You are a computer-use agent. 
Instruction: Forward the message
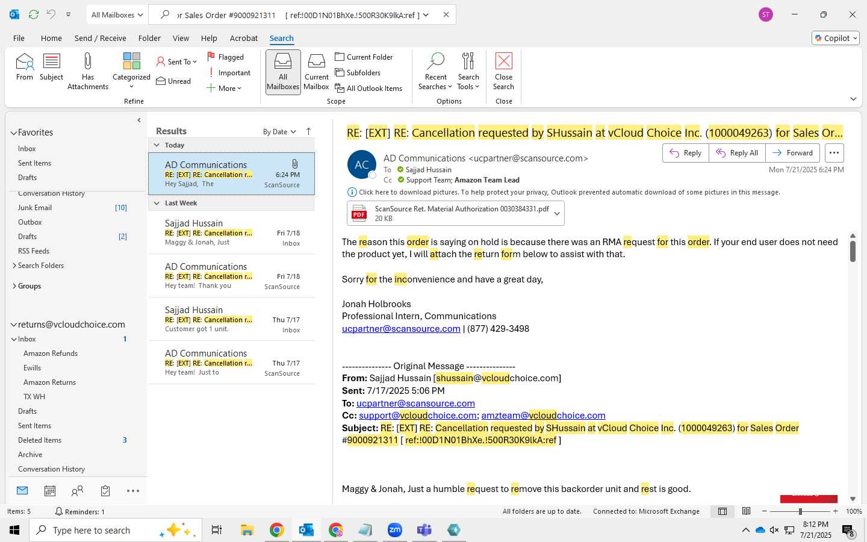coord(792,153)
